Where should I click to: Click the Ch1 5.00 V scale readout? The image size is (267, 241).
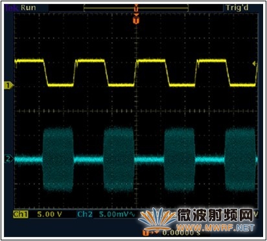click(x=49, y=214)
